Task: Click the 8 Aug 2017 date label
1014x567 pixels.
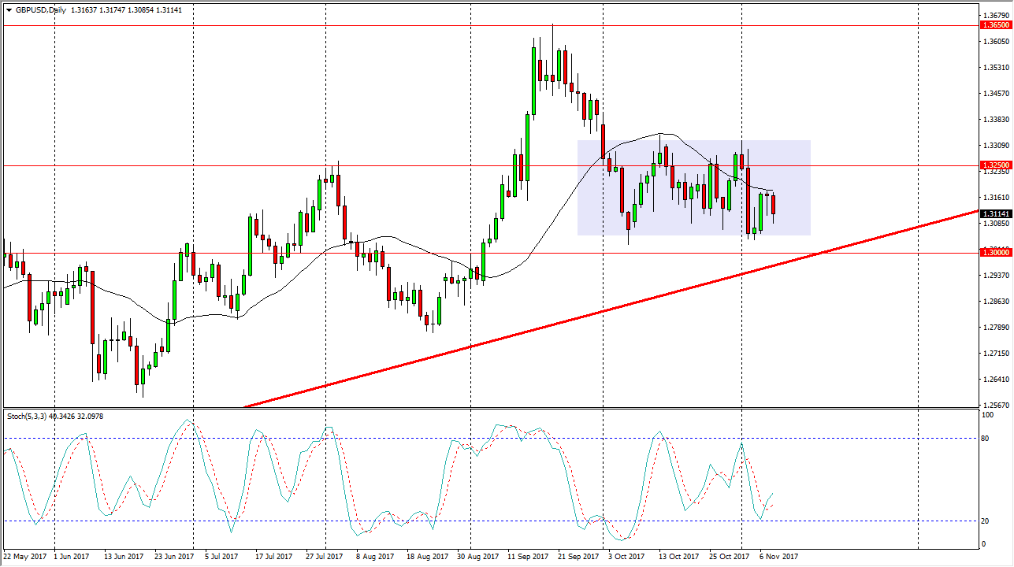Action: pos(375,557)
